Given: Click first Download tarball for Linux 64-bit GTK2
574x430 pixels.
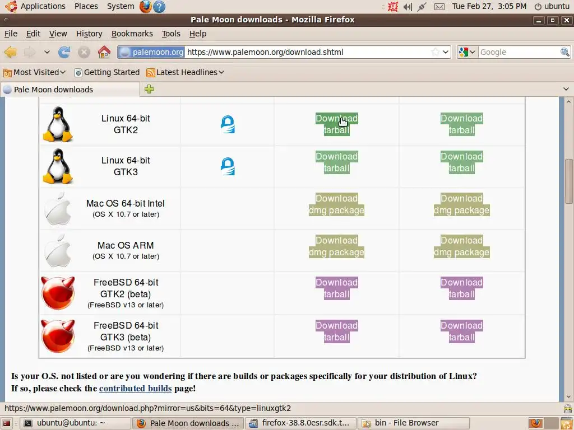Looking at the screenshot, I should click(x=337, y=124).
